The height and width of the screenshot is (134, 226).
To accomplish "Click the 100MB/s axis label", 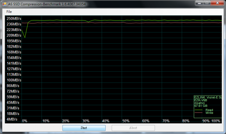I will pyautogui.click(x=14, y=80).
